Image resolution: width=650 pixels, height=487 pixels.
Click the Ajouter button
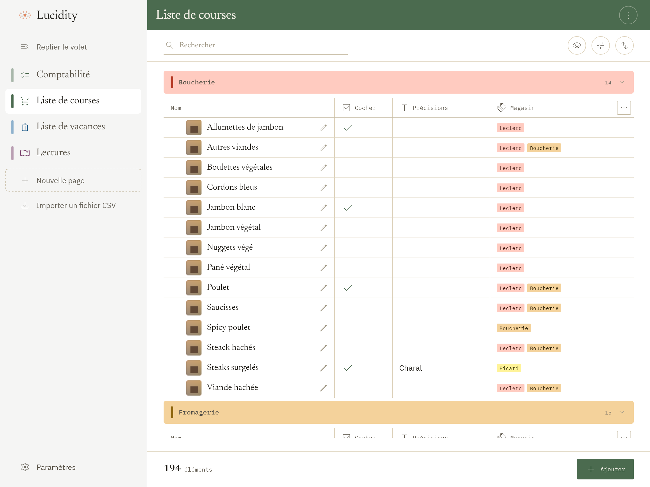click(605, 469)
